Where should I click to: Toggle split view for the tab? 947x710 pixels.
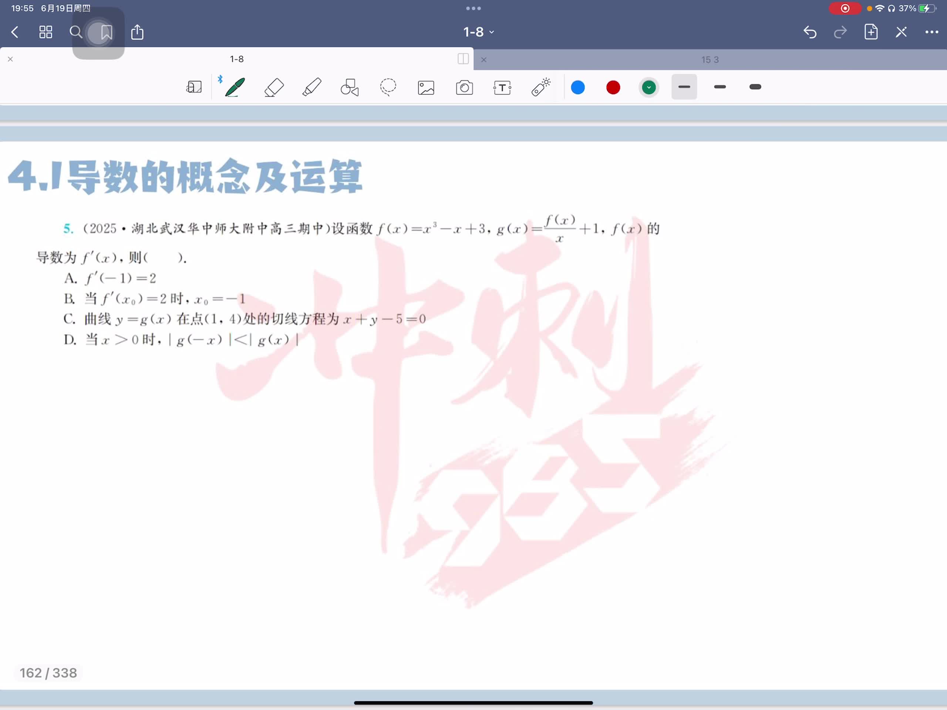(x=463, y=59)
